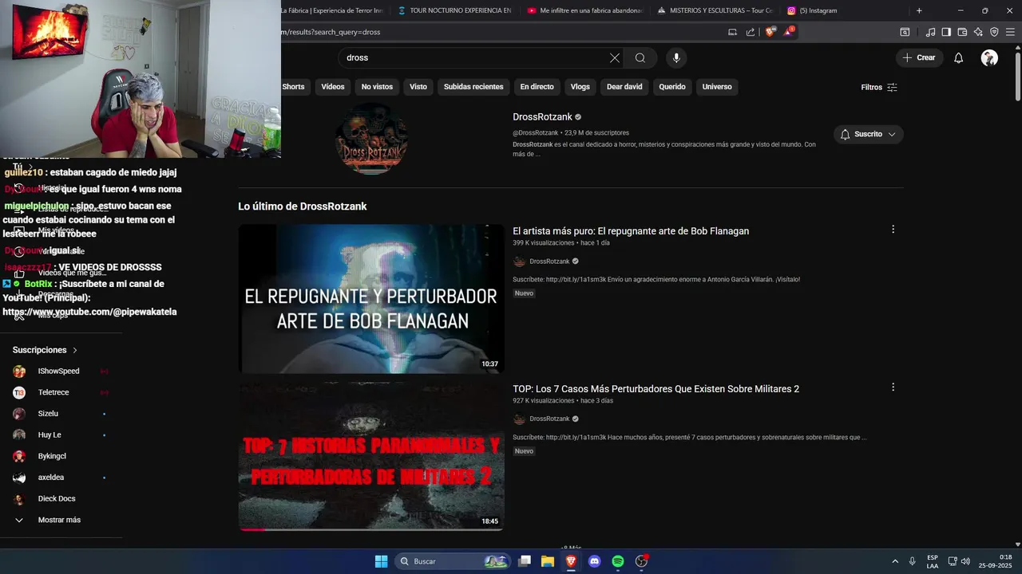Select the En directo filter chip
Image resolution: width=1022 pixels, height=574 pixels.
click(x=537, y=87)
